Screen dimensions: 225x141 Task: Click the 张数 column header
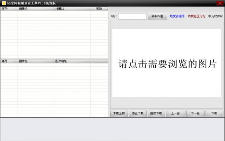tap(99, 9)
